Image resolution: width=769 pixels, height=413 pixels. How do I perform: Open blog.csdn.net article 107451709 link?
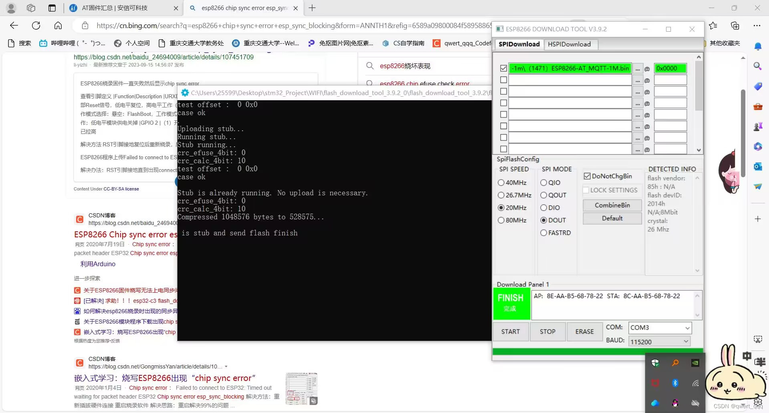163,57
